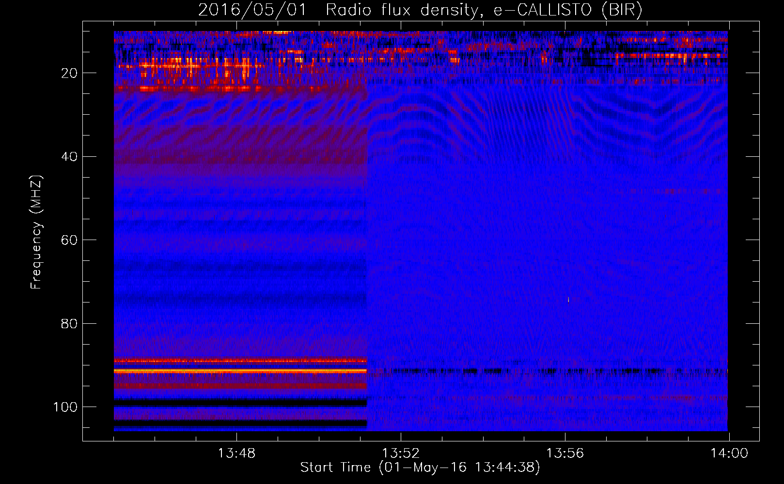The width and height of the screenshot is (784, 484).
Task: Click the time tick label '13:52'
Action: click(401, 454)
